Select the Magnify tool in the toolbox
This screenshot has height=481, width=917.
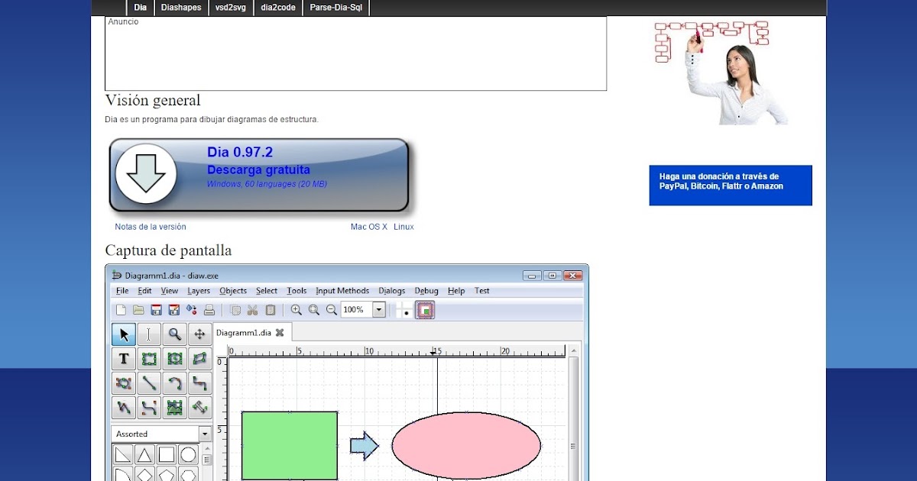click(x=175, y=334)
